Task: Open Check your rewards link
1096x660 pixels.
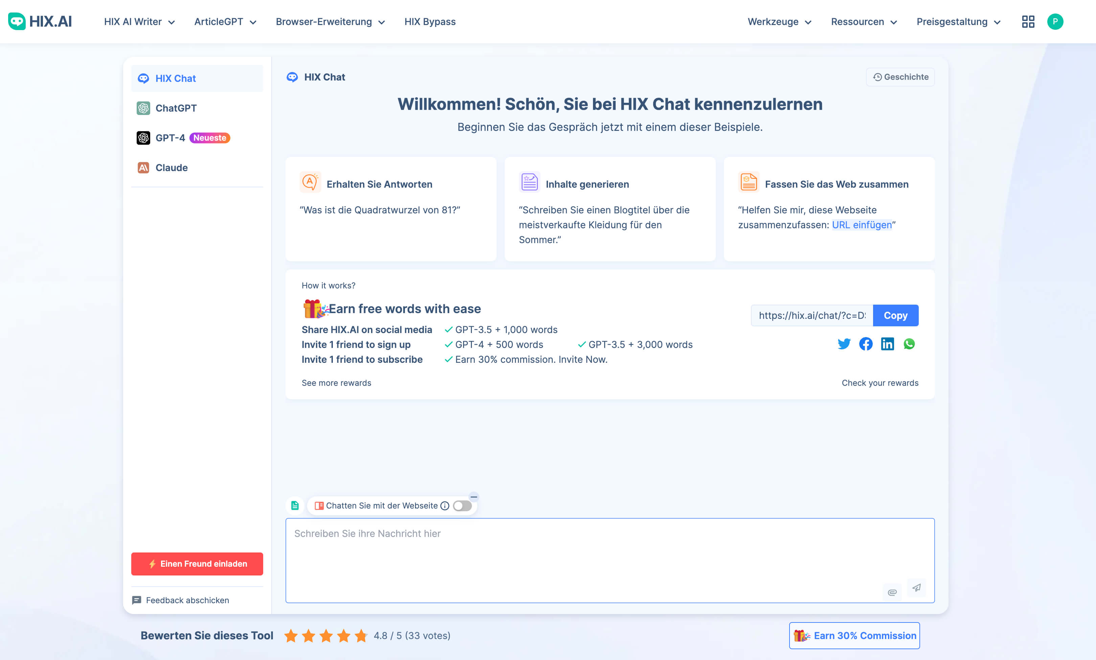Action: pos(880,383)
